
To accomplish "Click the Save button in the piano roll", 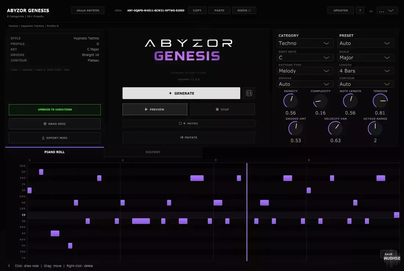I will pyautogui.click(x=388, y=254).
